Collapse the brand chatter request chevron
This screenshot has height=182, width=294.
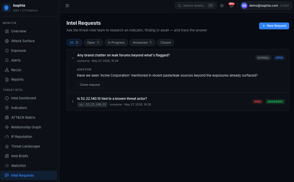[73, 58]
